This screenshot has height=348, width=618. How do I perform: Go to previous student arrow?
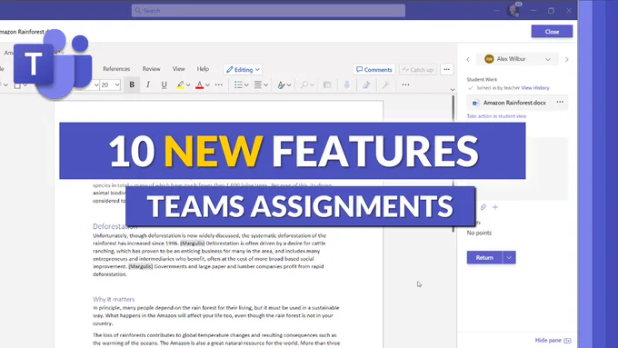pyautogui.click(x=468, y=59)
